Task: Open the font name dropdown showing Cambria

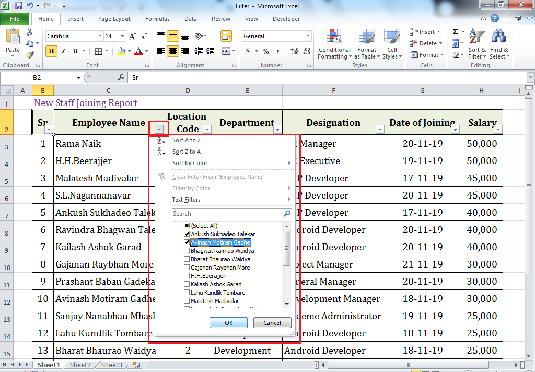Action: point(100,36)
